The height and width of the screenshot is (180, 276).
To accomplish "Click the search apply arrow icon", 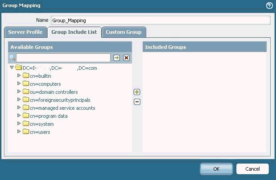I will click(x=116, y=58).
